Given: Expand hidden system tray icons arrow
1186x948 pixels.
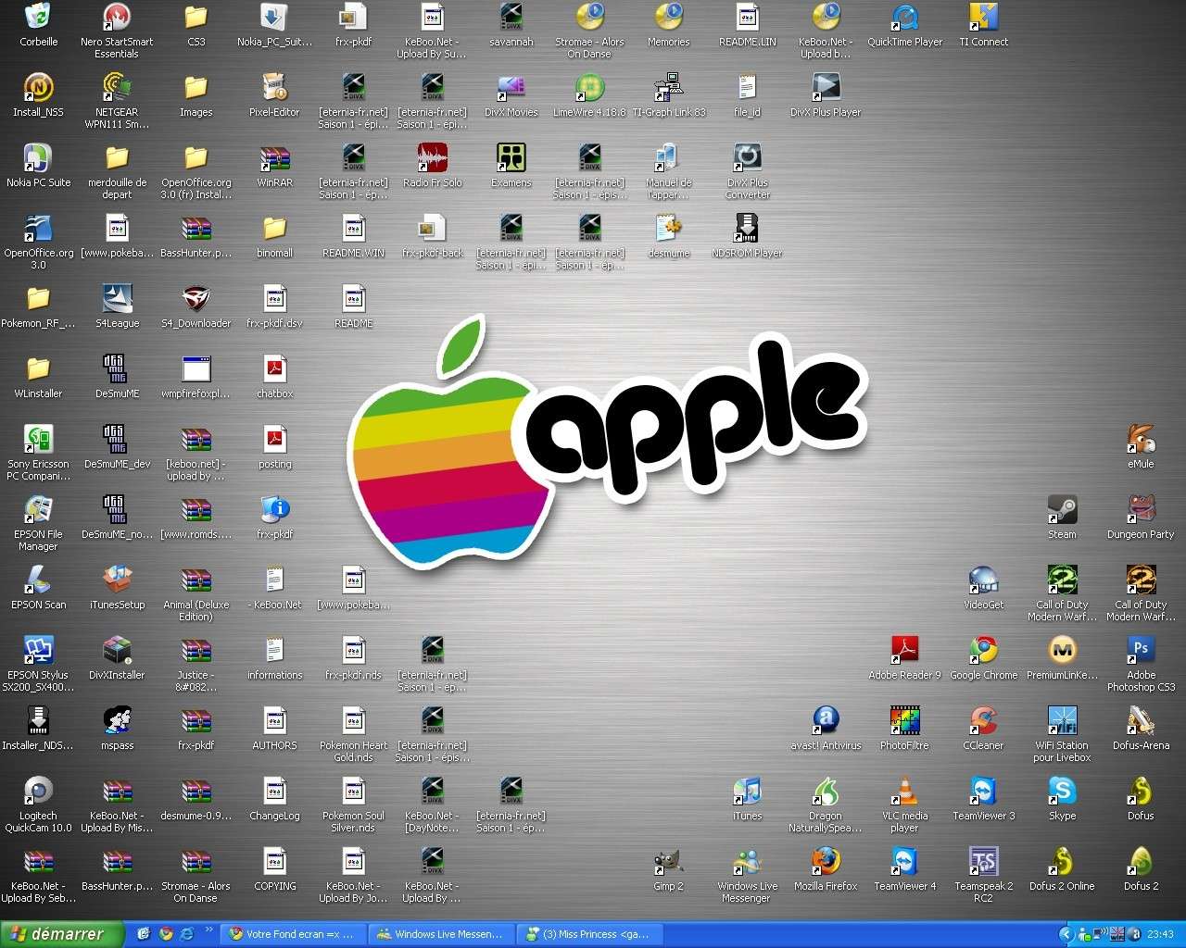Looking at the screenshot, I should coord(1065,934).
